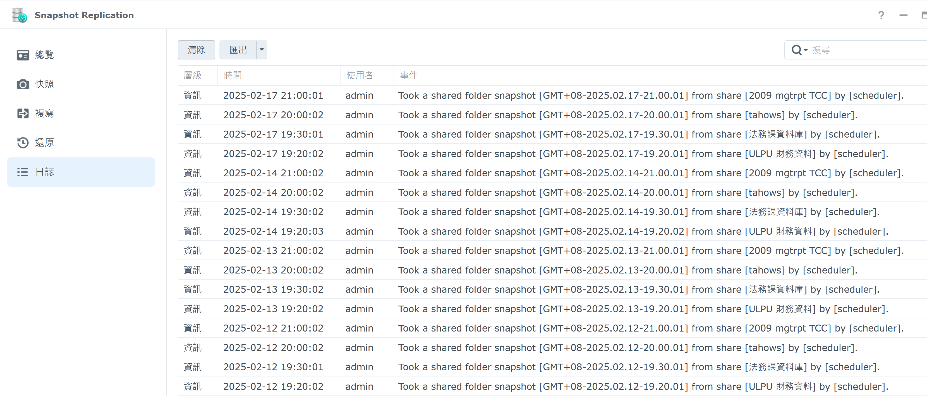Screen dimensions: 927x396
Task: Click into the 搜尋 search field
Action: 864,50
